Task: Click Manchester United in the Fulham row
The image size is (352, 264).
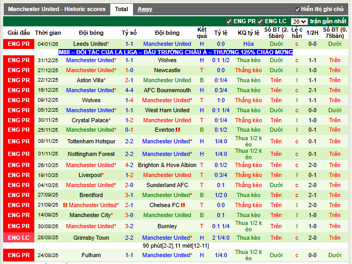Action: click(x=167, y=255)
